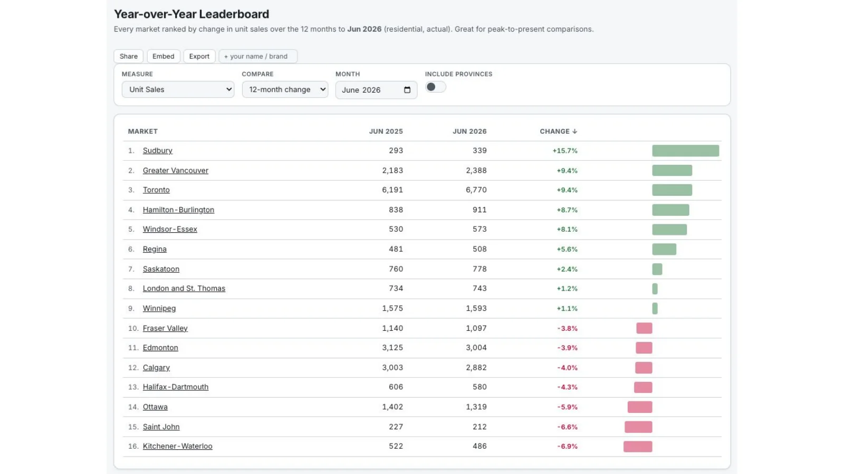Image resolution: width=844 pixels, height=474 pixels.
Task: Open the calendar picker icon in Month field
Action: [407, 90]
